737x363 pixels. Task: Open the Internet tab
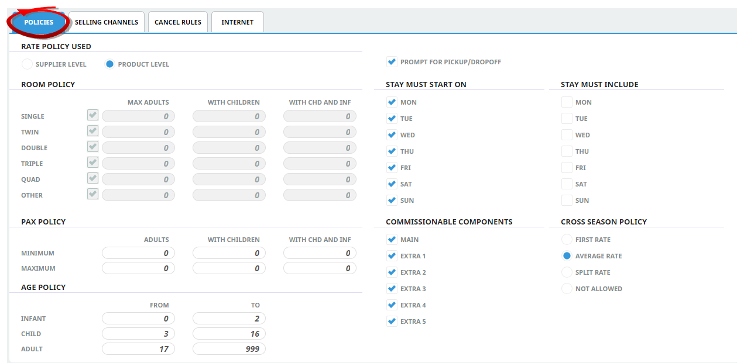[x=238, y=22]
